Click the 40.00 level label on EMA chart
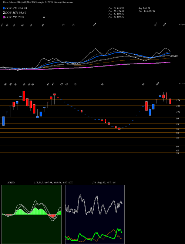The image size is (185, 244). pyautogui.click(x=174, y=56)
